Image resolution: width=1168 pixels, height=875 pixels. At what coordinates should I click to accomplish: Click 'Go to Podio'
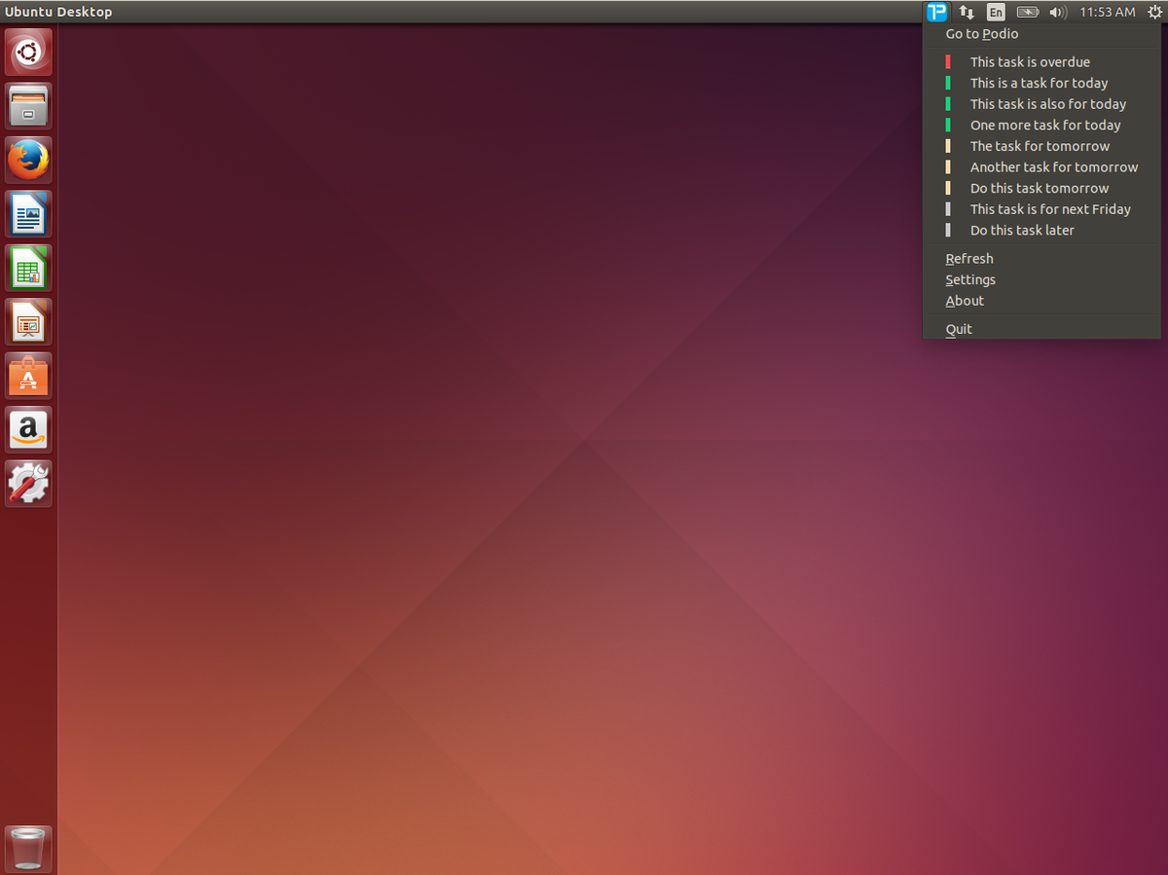click(982, 33)
